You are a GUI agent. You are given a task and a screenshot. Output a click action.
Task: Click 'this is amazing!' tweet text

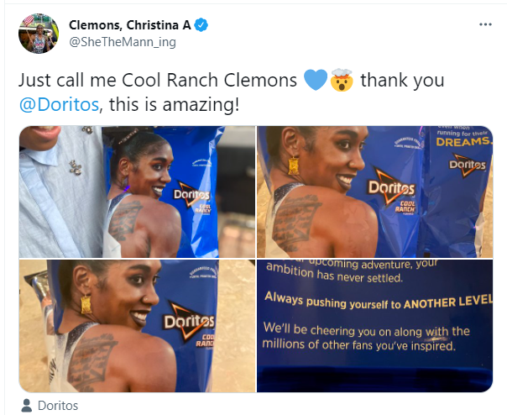175,104
